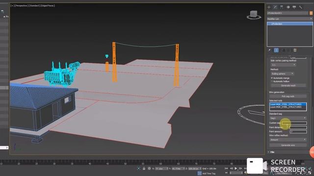Click the Play Animation button
This screenshot has height=176, width=314.
click(236, 169)
